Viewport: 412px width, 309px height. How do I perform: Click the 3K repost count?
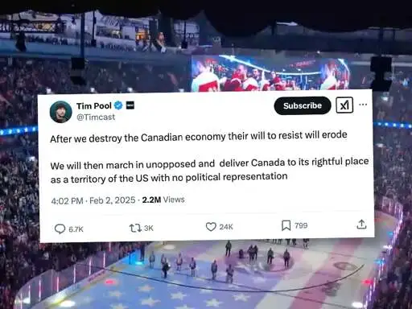coord(149,228)
